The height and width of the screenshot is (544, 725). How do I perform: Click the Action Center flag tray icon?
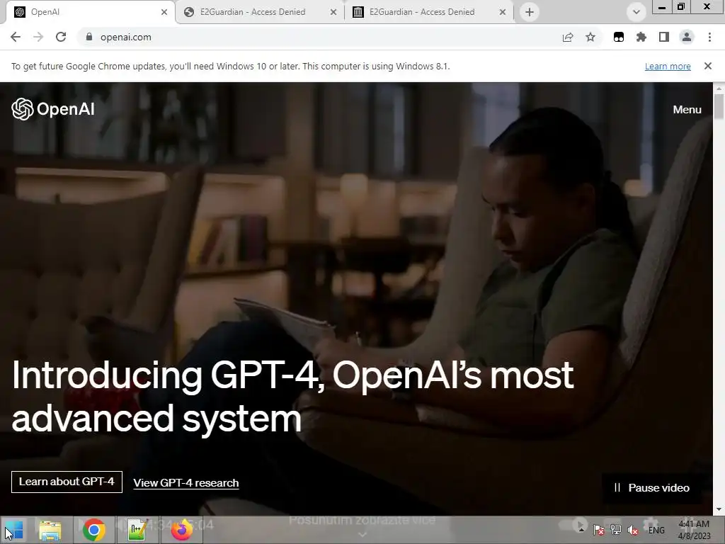click(599, 530)
